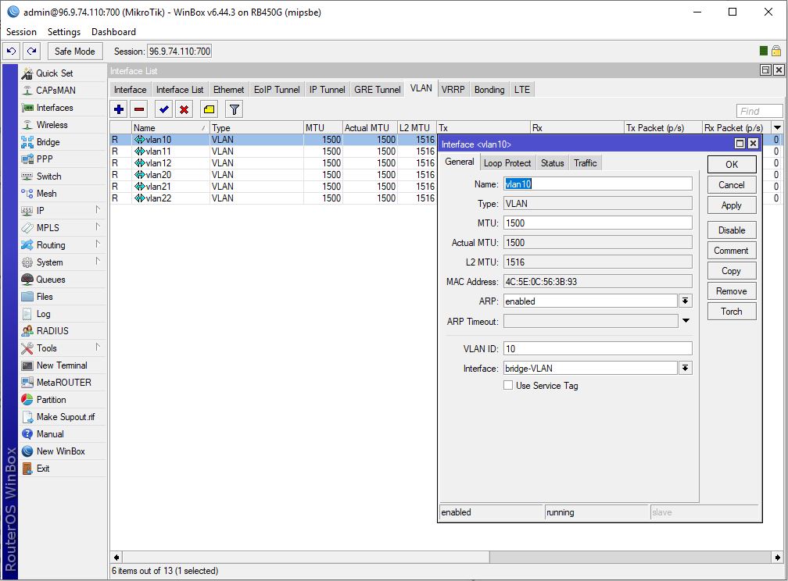The height and width of the screenshot is (581, 788).
Task: Click the MTU input field in dialog
Action: tap(597, 223)
